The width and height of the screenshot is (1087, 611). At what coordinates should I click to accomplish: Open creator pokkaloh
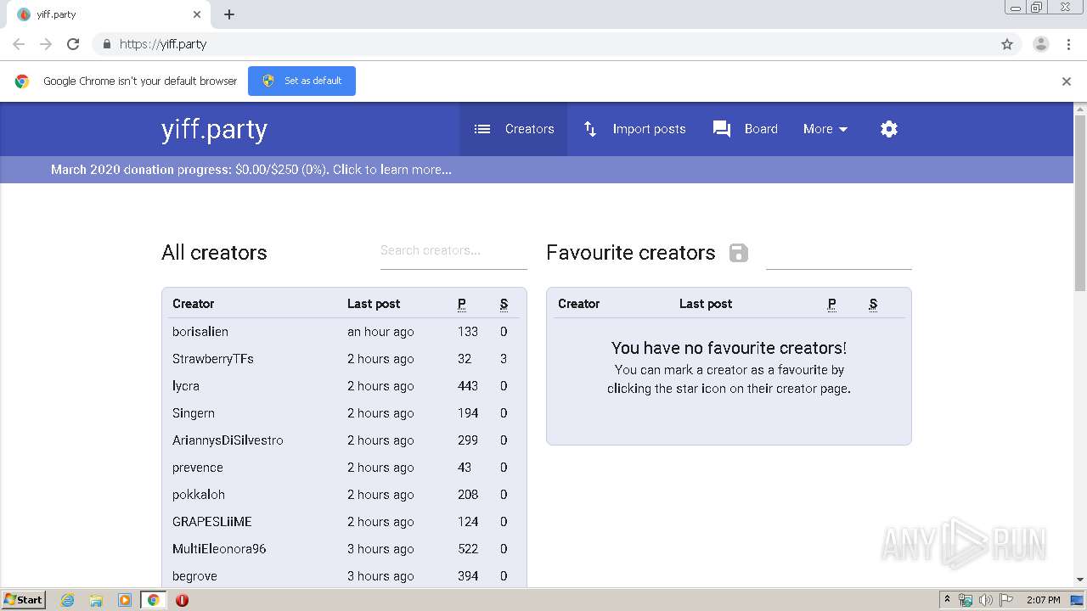tap(199, 495)
